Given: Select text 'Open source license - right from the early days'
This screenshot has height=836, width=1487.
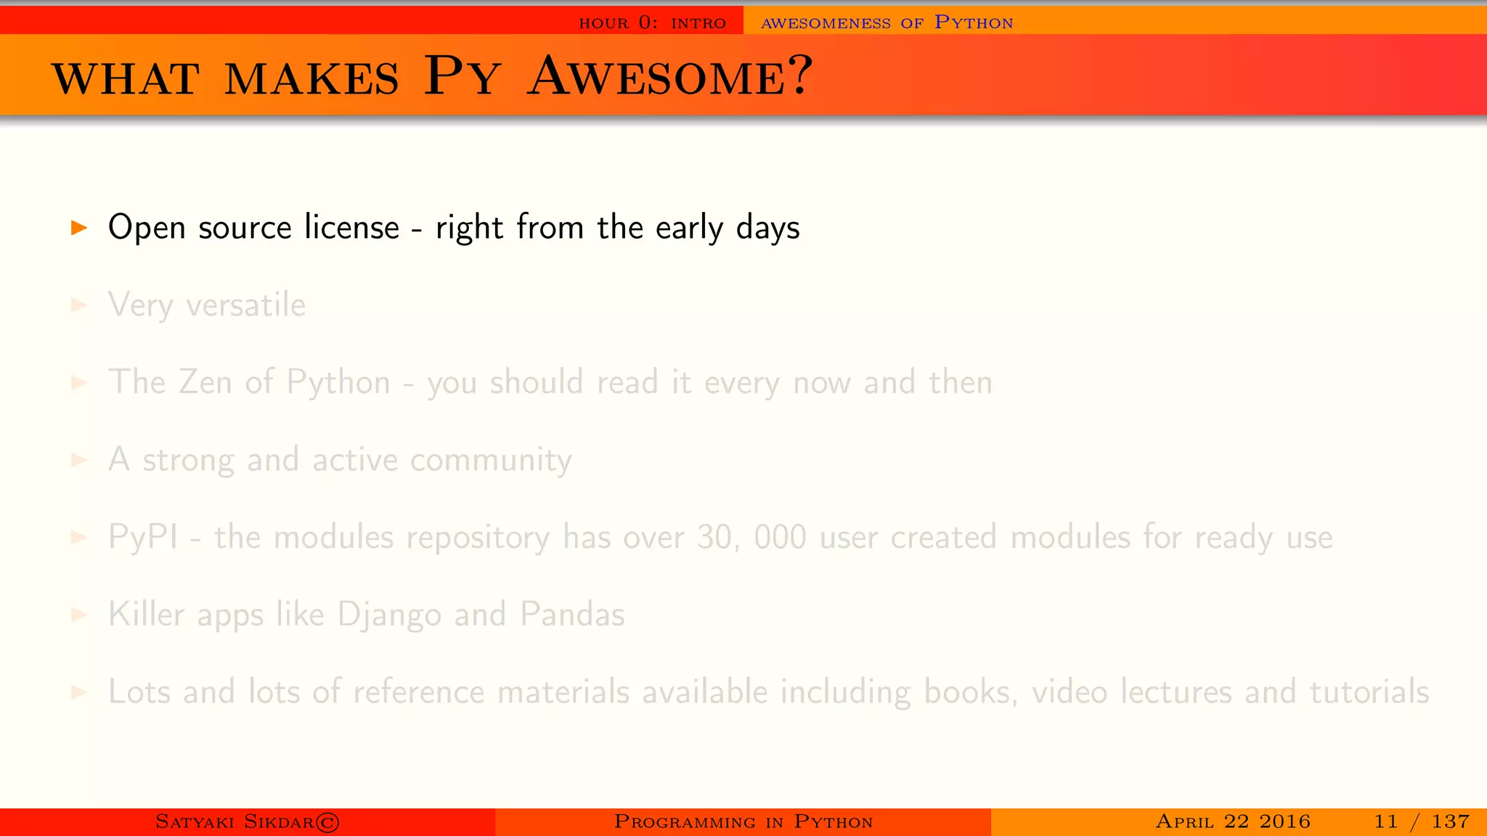Looking at the screenshot, I should [454, 227].
